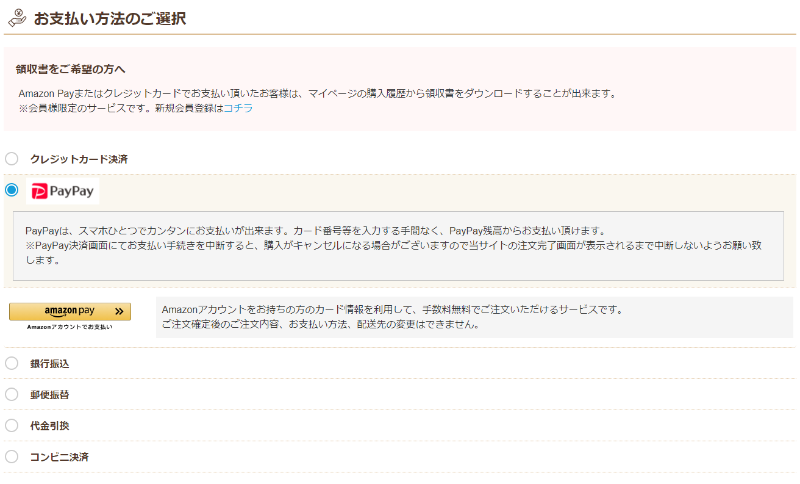Click the PayPay logo image
The width and height of the screenshot is (800, 484).
point(63,191)
